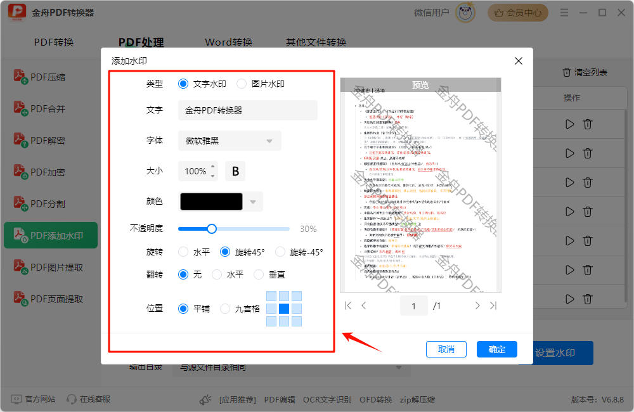Image resolution: width=634 pixels, height=412 pixels.
Task: Switch to Word转换 tab
Action: click(x=229, y=42)
